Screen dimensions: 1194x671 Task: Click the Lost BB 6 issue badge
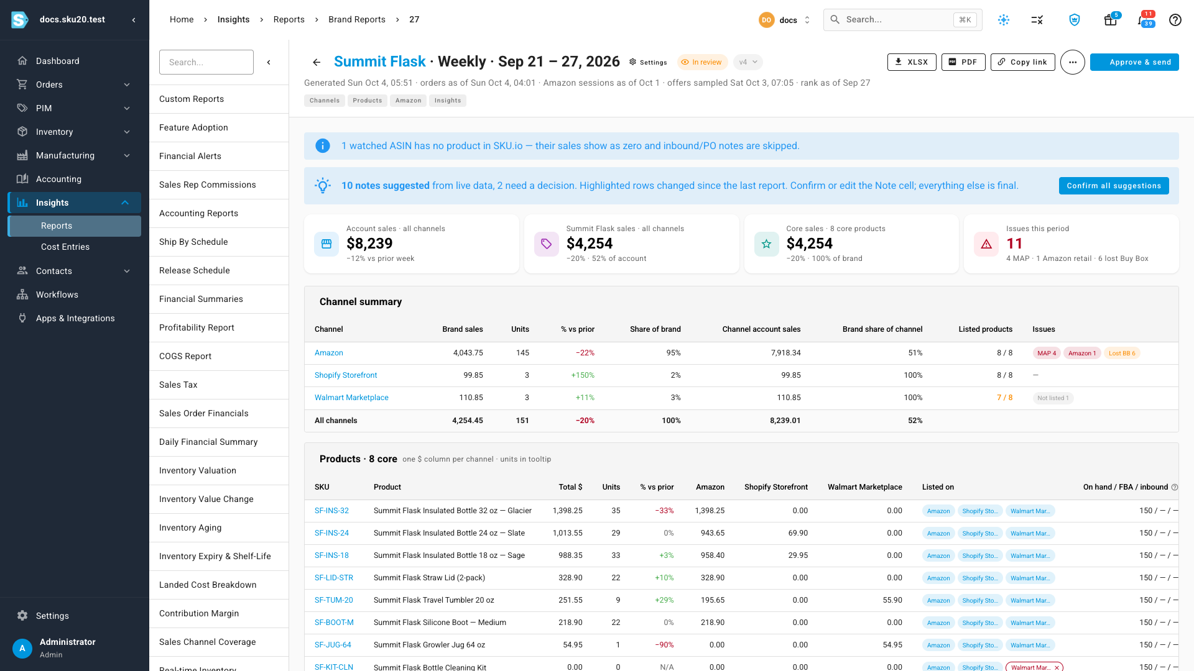point(1121,354)
